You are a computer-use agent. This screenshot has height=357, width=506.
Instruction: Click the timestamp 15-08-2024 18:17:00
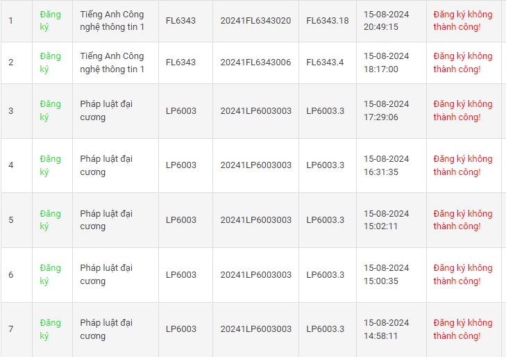pyautogui.click(x=386, y=63)
